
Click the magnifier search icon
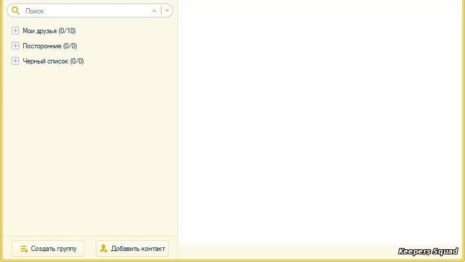pyautogui.click(x=16, y=10)
